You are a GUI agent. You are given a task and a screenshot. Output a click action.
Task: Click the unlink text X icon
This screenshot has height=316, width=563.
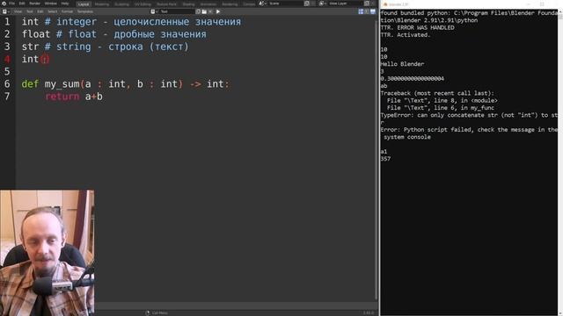(x=210, y=11)
